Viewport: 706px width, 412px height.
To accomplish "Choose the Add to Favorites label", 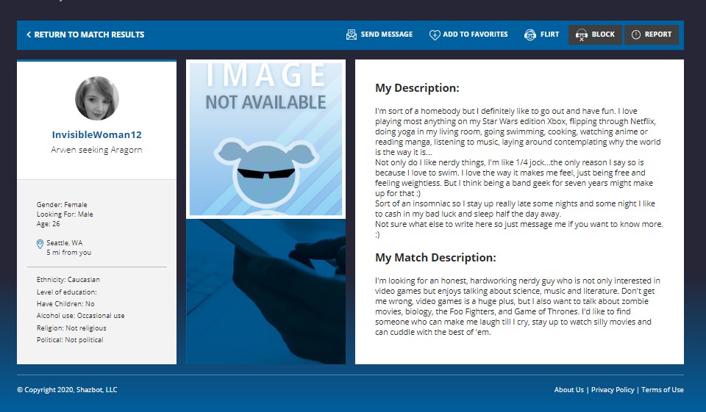I will click(475, 35).
